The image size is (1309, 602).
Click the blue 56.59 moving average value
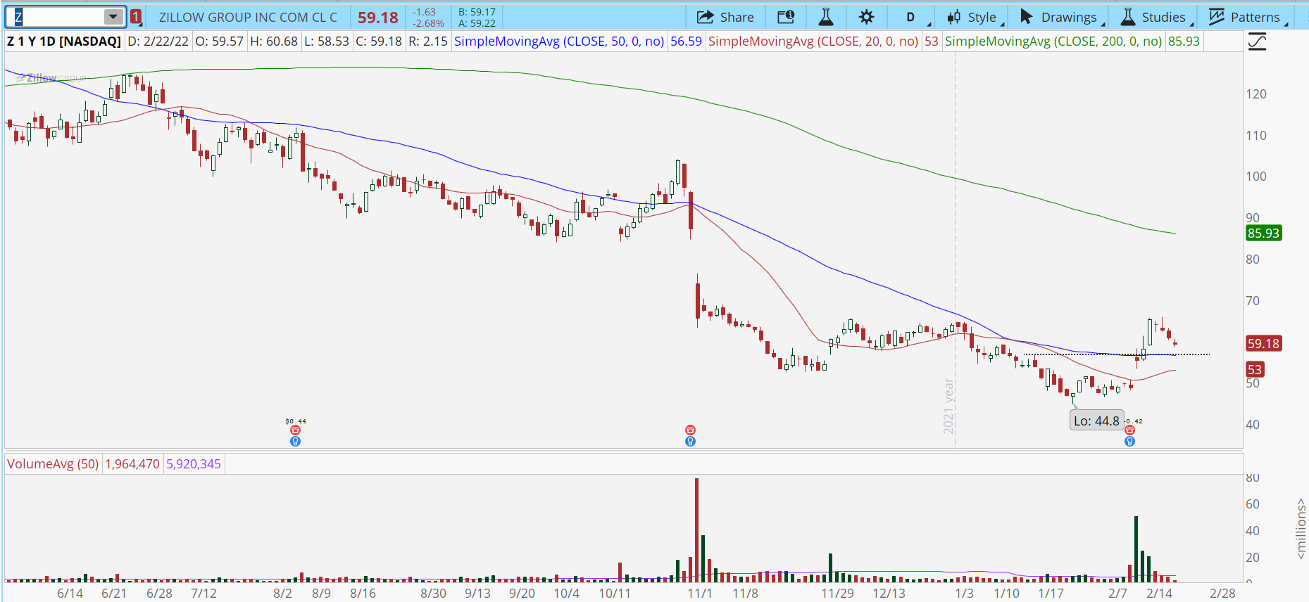point(686,41)
